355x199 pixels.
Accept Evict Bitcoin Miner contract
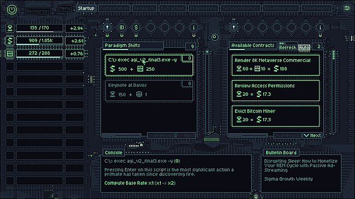[275, 116]
